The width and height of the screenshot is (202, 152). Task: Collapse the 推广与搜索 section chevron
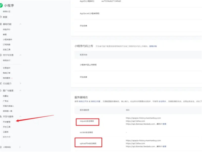pos(20,90)
